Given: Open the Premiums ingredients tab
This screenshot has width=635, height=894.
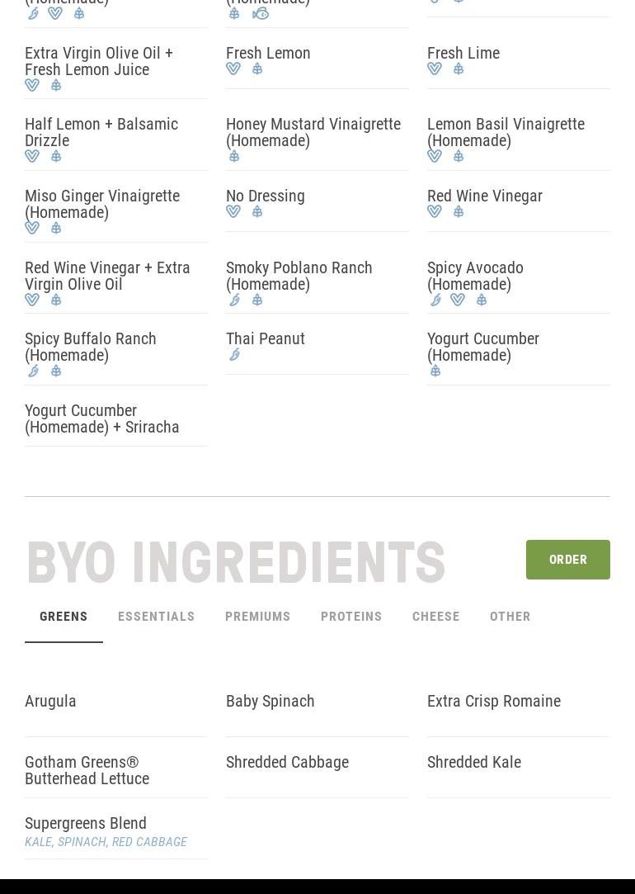Looking at the screenshot, I should (x=257, y=617).
